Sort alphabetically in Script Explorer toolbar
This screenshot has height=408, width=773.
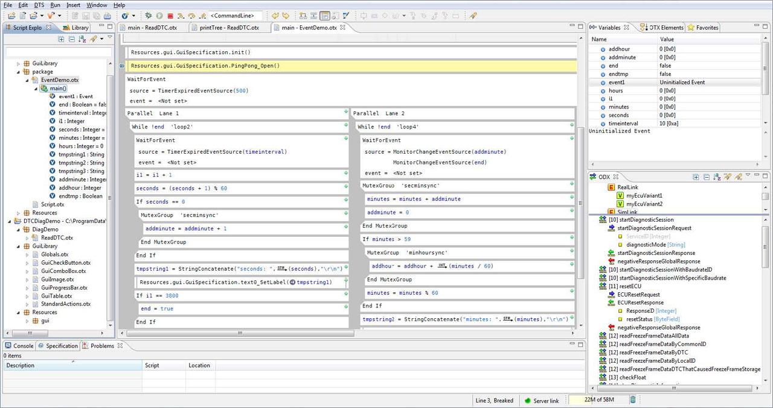(82, 39)
